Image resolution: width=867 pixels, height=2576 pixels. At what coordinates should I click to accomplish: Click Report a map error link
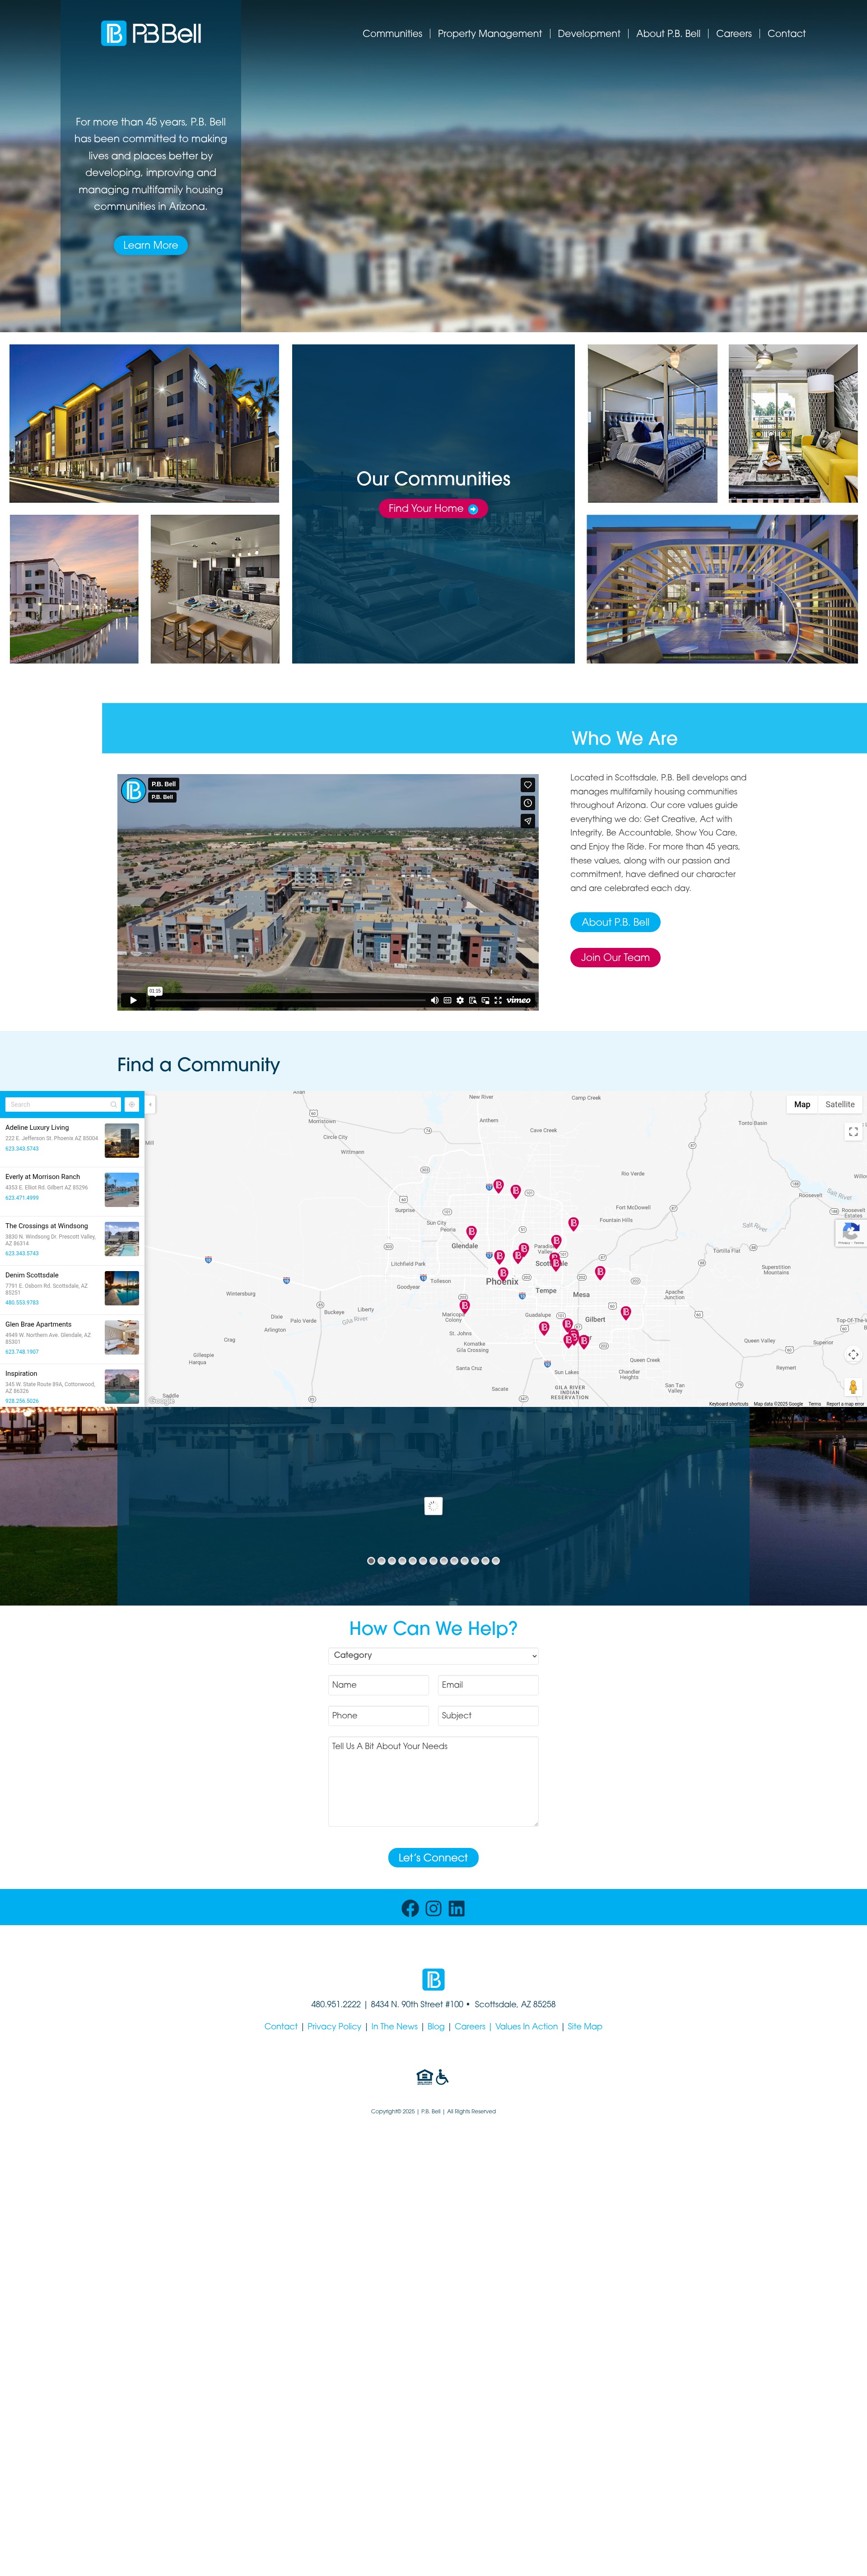[x=845, y=1404]
